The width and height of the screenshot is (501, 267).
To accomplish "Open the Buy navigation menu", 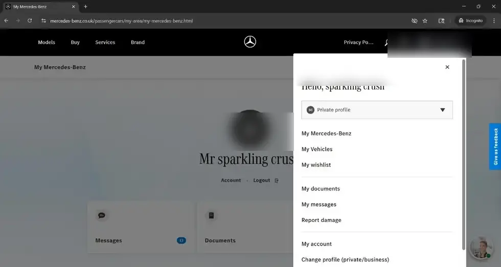I will pyautogui.click(x=75, y=42).
